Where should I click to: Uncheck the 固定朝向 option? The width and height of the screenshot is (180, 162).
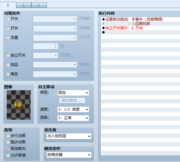point(8,149)
